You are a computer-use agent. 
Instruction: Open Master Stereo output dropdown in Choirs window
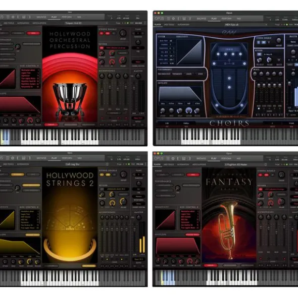(293, 42)
